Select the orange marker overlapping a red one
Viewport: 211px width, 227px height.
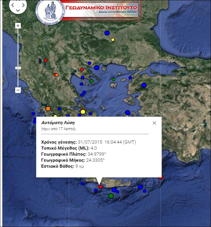click(57, 75)
